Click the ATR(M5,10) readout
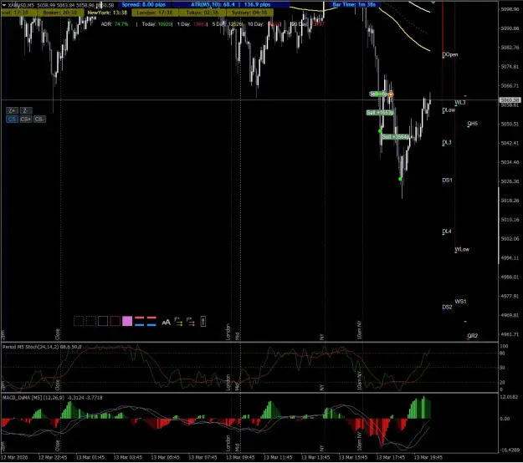The width and height of the screenshot is (523, 463). click(231, 5)
